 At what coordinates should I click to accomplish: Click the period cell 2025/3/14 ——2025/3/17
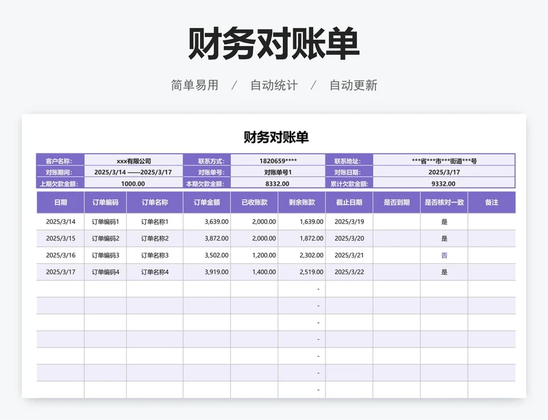(134, 172)
